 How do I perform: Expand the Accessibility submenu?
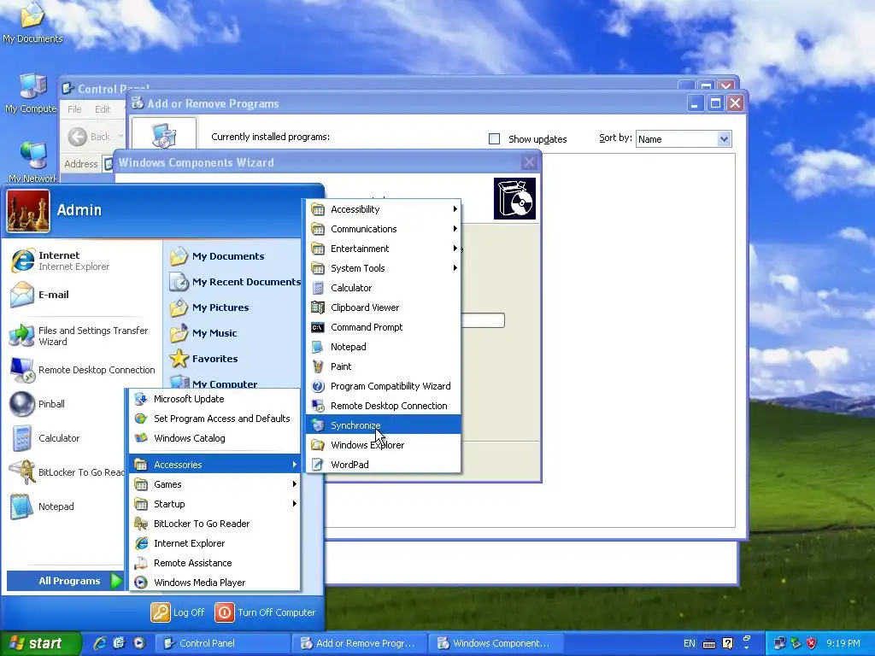click(384, 209)
